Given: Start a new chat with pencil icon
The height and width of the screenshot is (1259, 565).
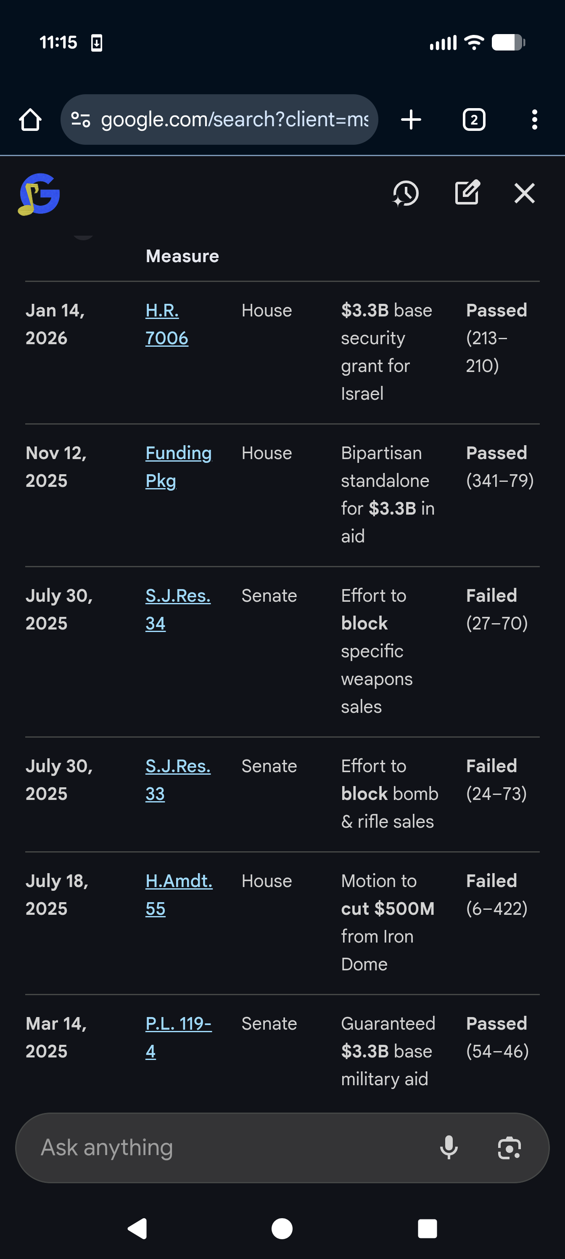Looking at the screenshot, I should [x=467, y=193].
